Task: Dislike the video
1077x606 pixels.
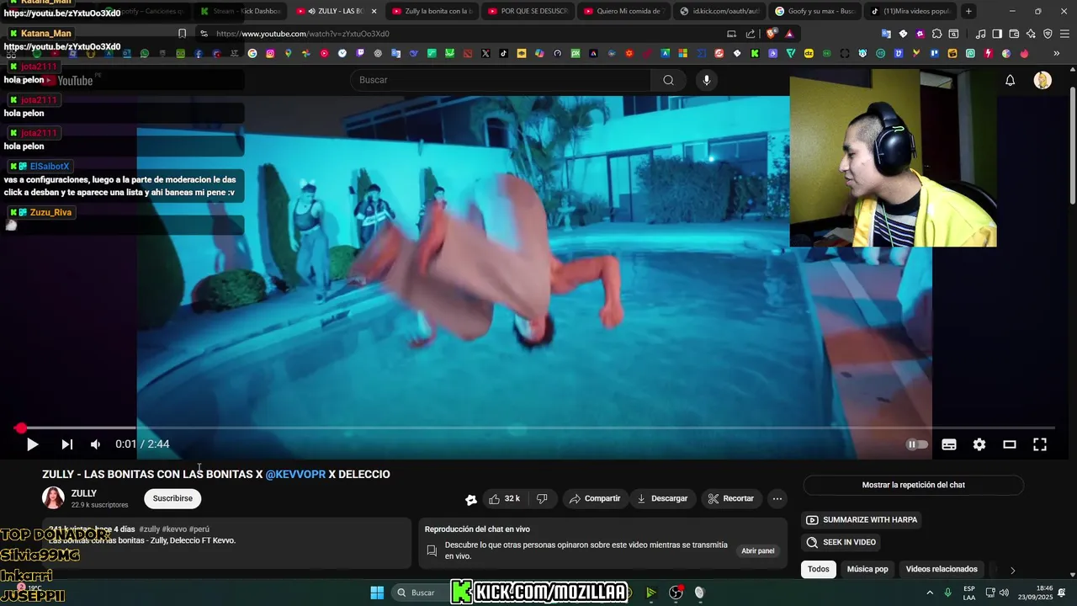Action: click(x=542, y=498)
